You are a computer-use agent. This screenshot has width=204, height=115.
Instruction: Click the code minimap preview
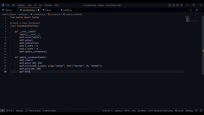pyautogui.click(x=191, y=19)
